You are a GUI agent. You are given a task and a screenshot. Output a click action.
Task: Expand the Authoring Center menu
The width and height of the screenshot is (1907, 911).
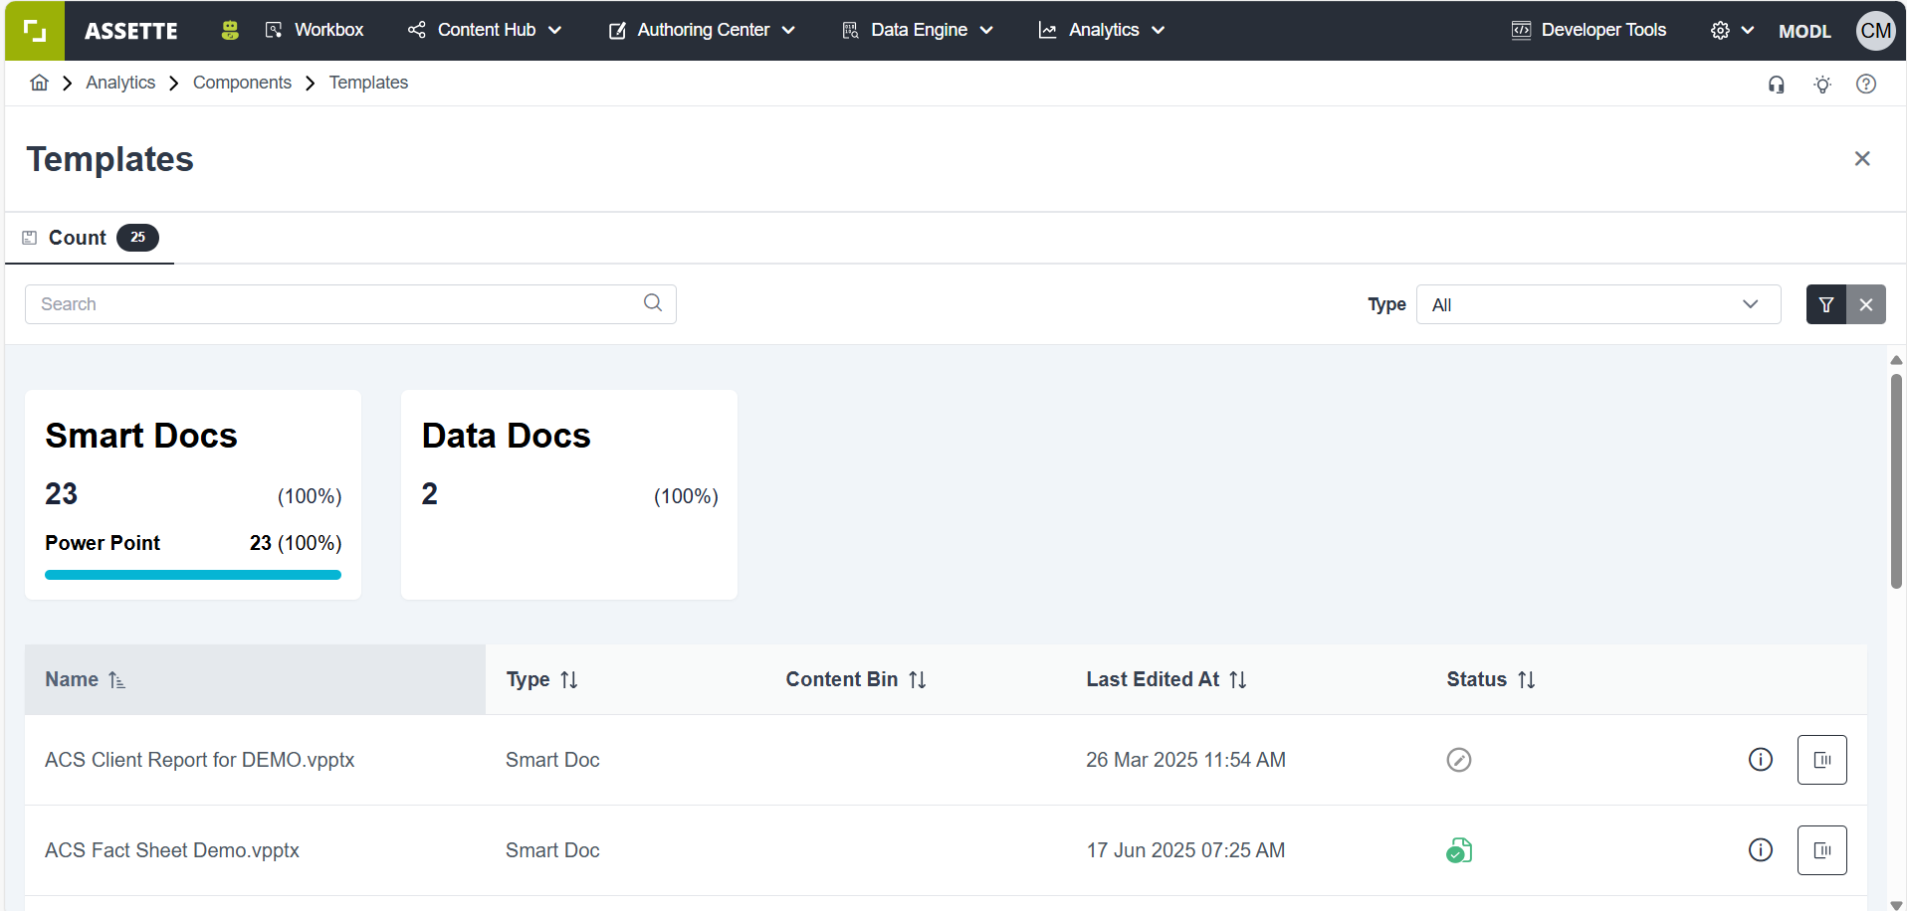click(x=702, y=31)
